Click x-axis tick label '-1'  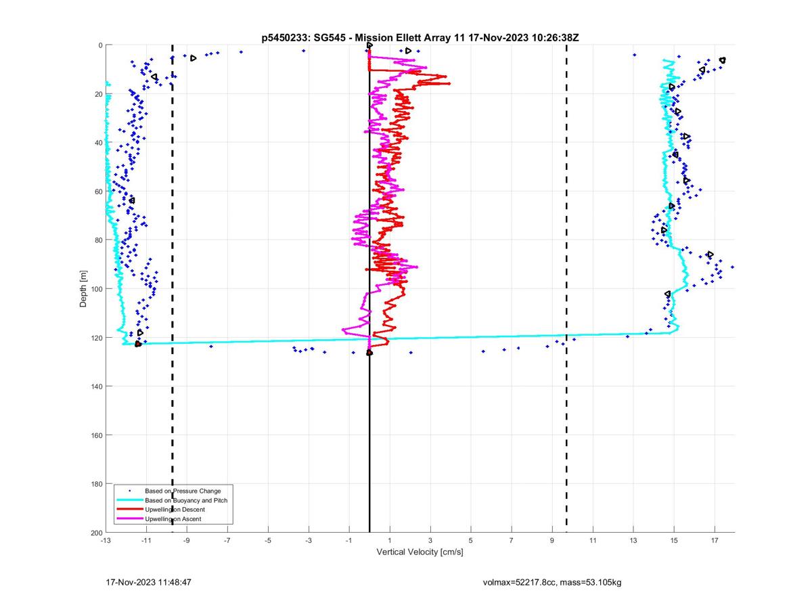pyautogui.click(x=349, y=540)
